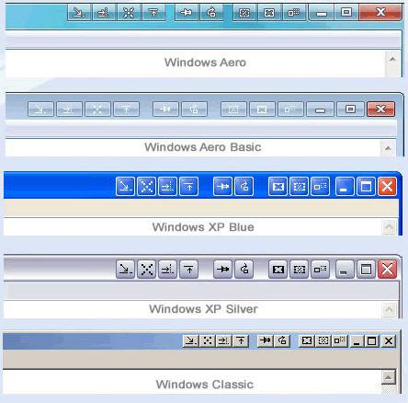
Task: Click the small-square-with-dots button in XP Blue title bar
Action: [320, 186]
